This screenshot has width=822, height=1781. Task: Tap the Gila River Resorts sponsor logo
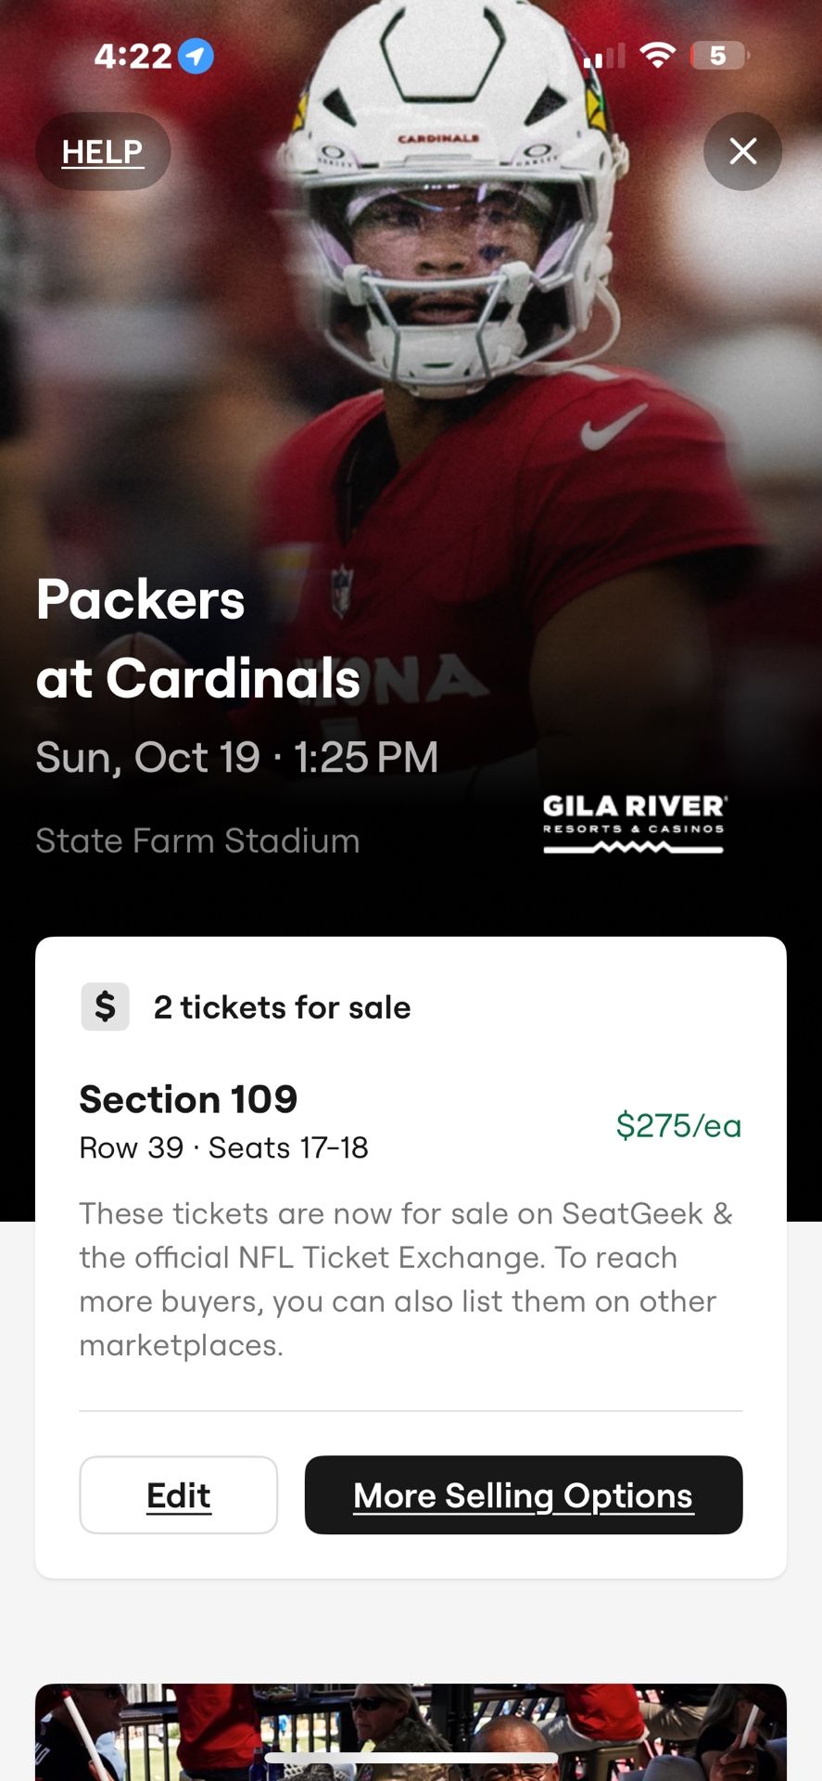[633, 822]
